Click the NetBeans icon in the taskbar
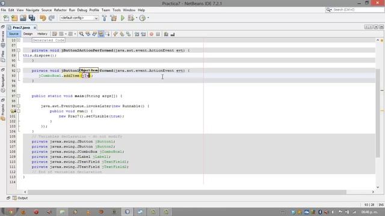 tap(127, 212)
